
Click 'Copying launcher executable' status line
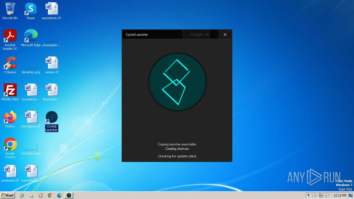[x=177, y=144]
